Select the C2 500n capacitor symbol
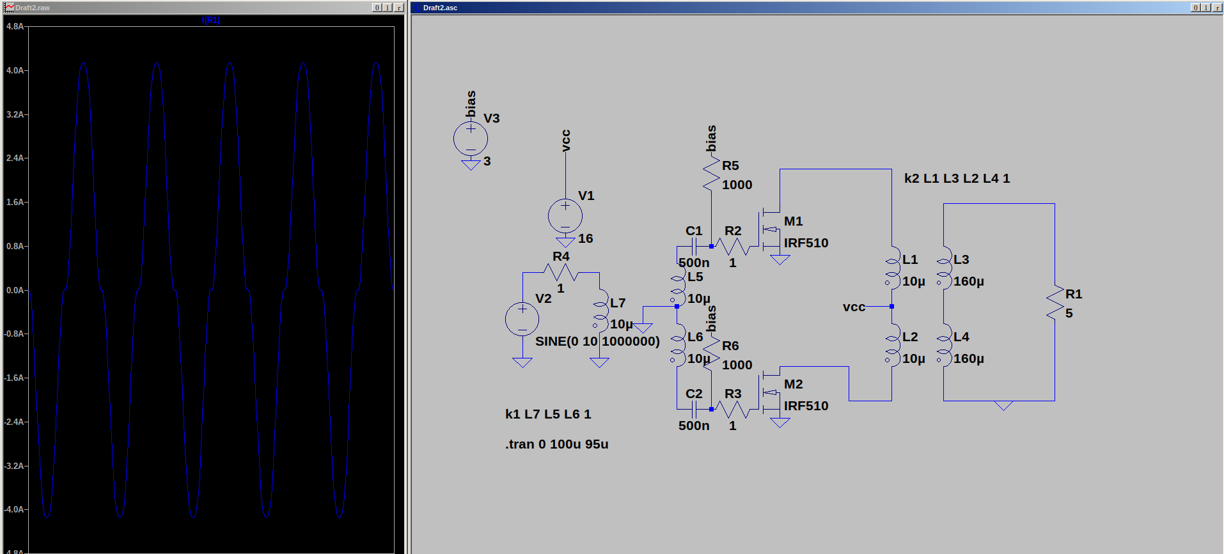The width and height of the screenshot is (1224, 554). click(x=693, y=409)
